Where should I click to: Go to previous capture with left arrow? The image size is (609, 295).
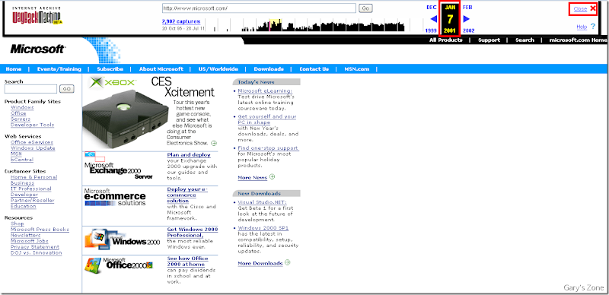434,19
